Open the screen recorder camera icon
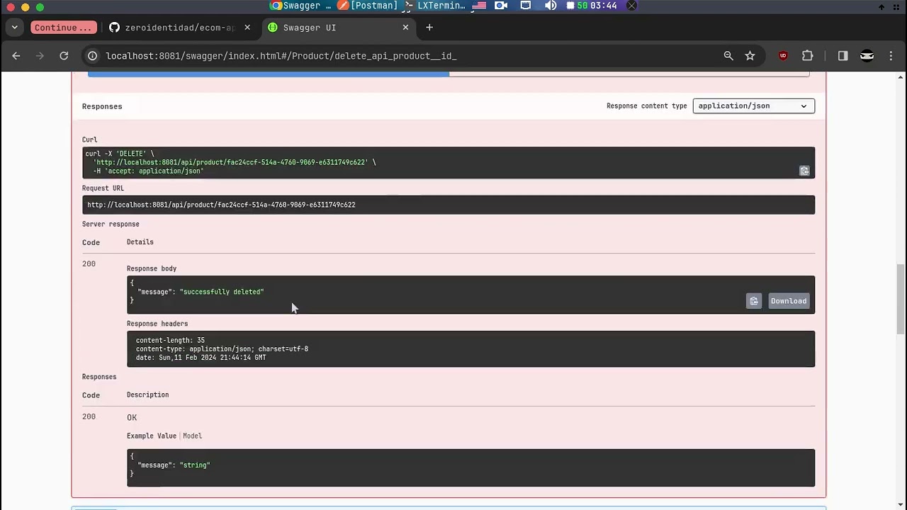This screenshot has width=907, height=510. [x=501, y=6]
